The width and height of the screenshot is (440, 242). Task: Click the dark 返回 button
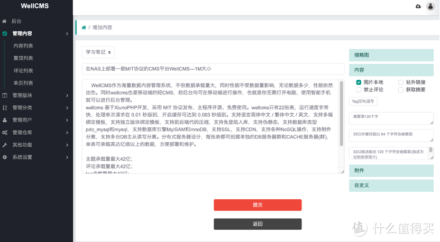[x=258, y=224]
